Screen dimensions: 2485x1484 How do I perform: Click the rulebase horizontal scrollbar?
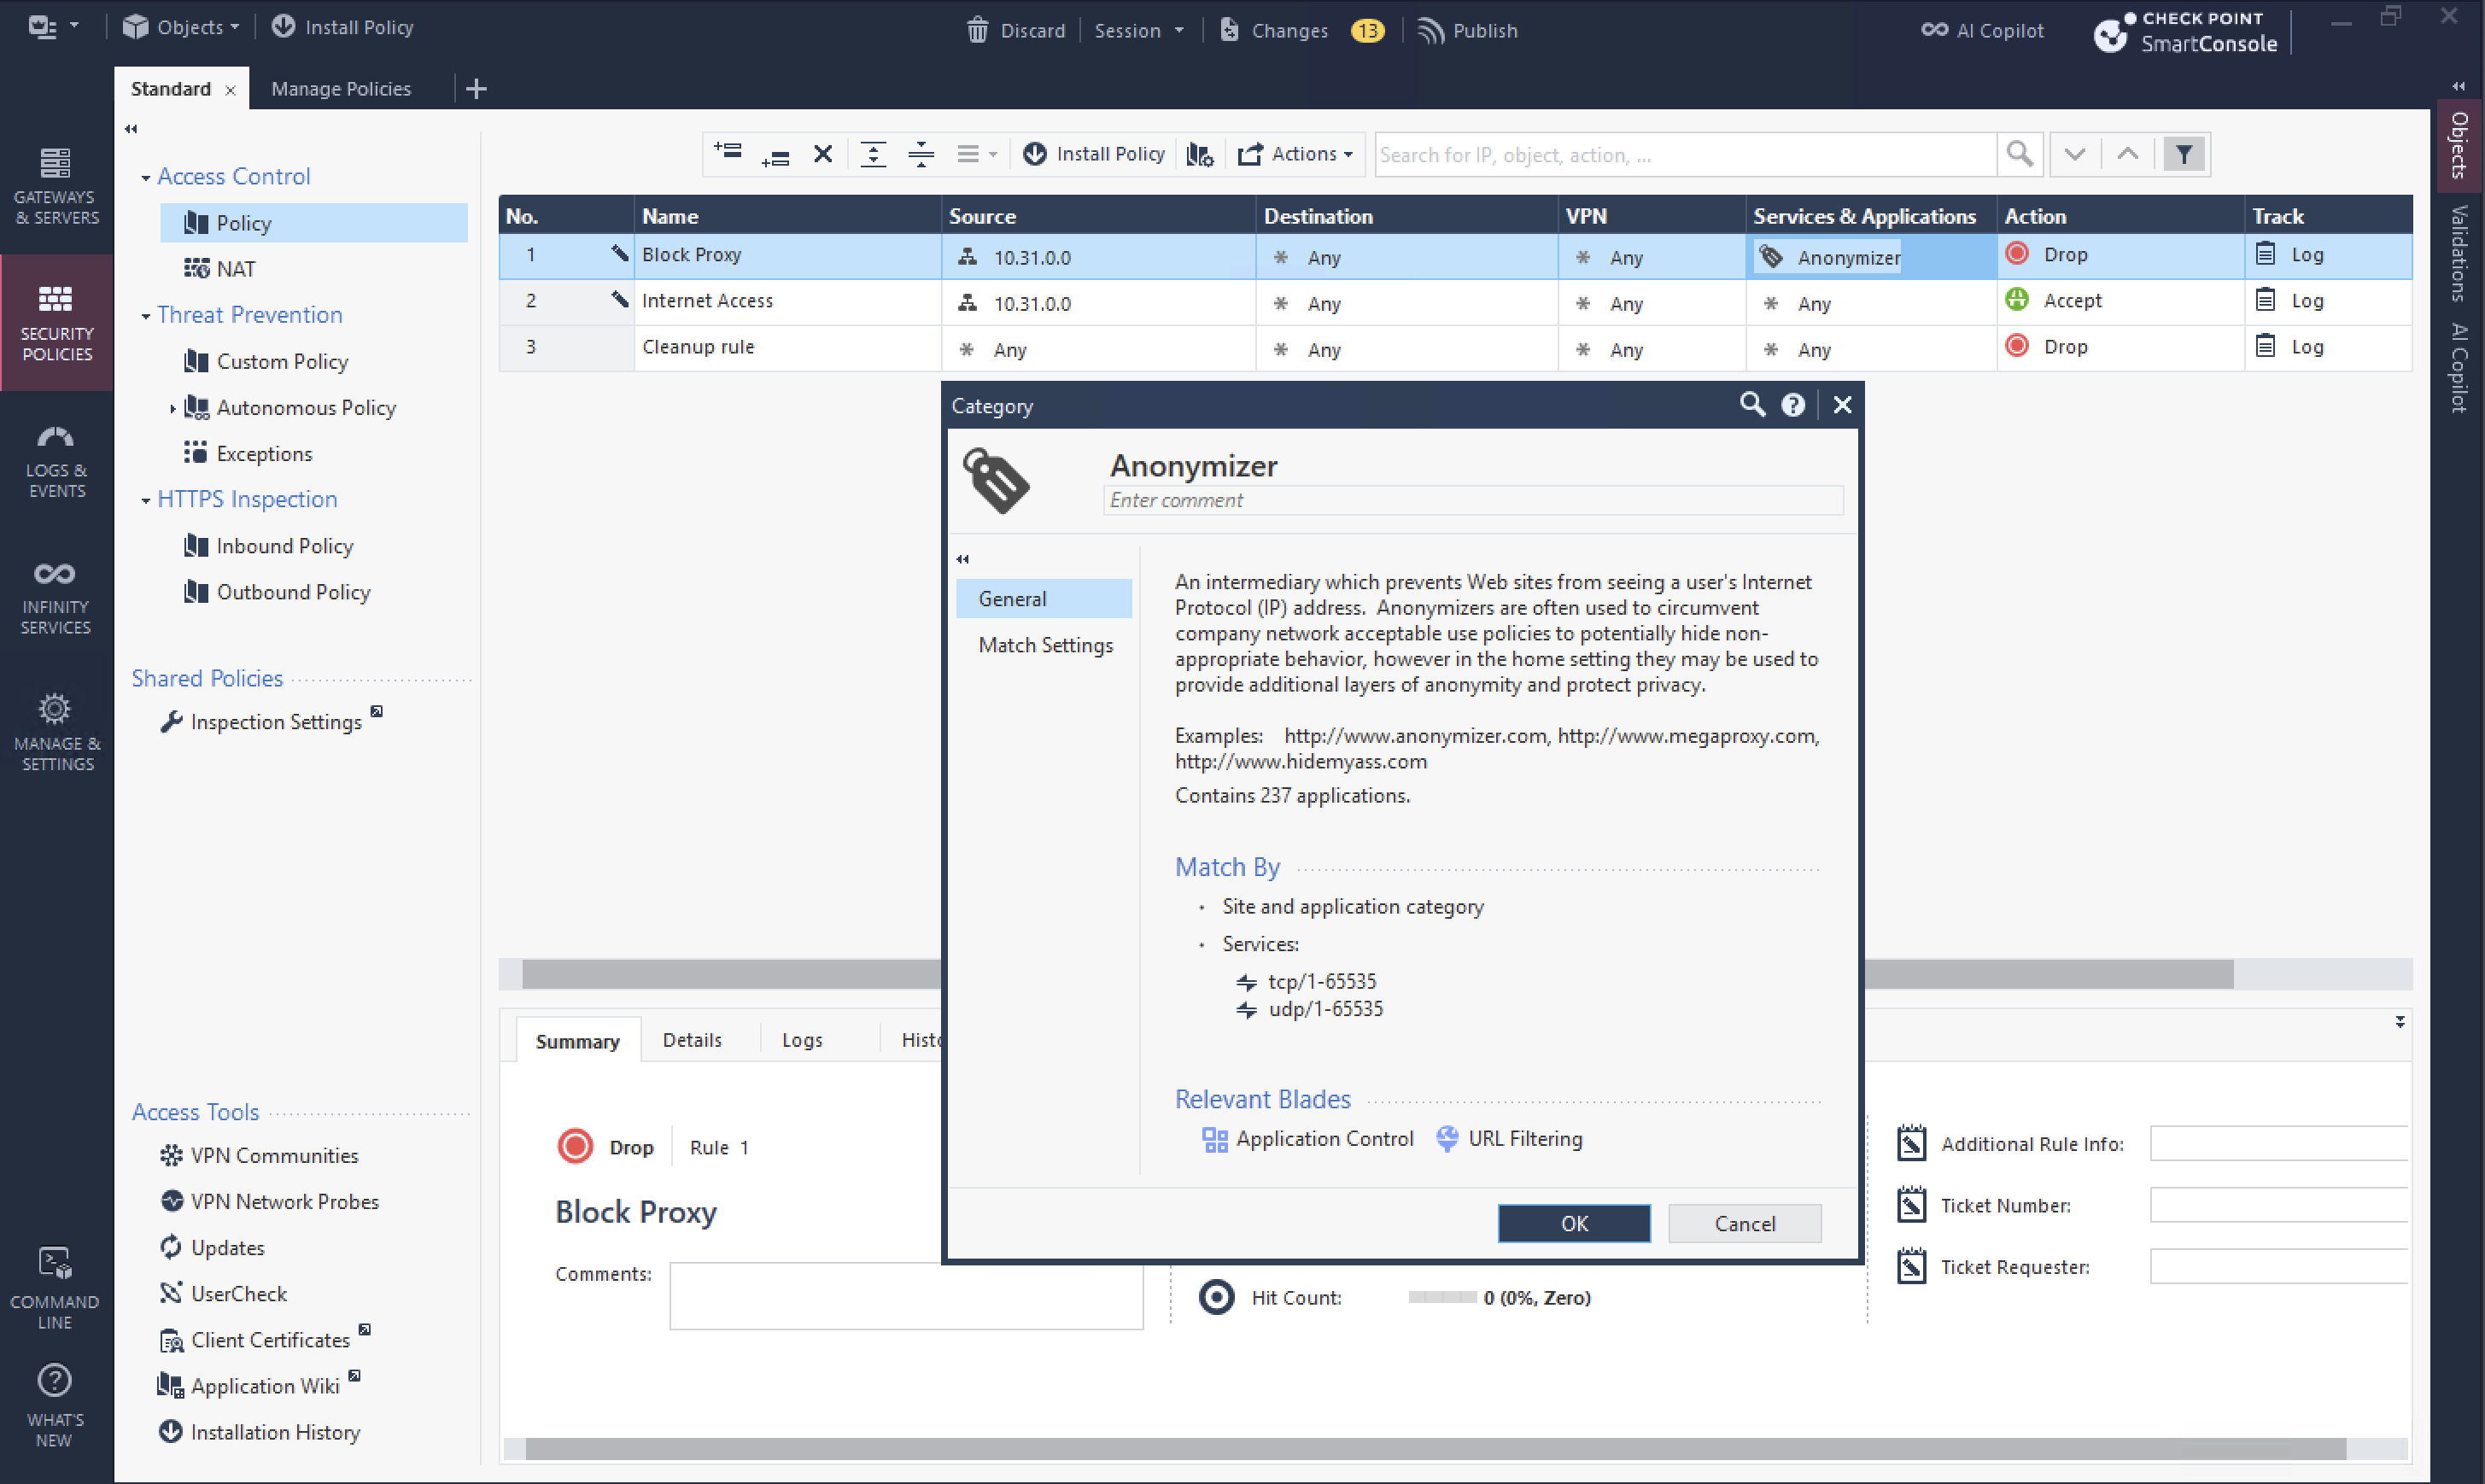(x=730, y=973)
